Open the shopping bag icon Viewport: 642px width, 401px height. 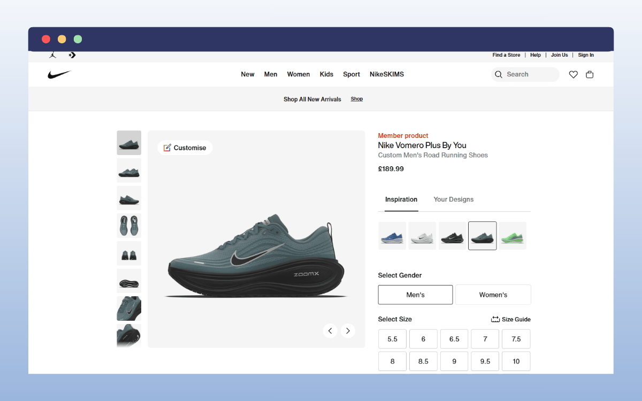(x=590, y=74)
